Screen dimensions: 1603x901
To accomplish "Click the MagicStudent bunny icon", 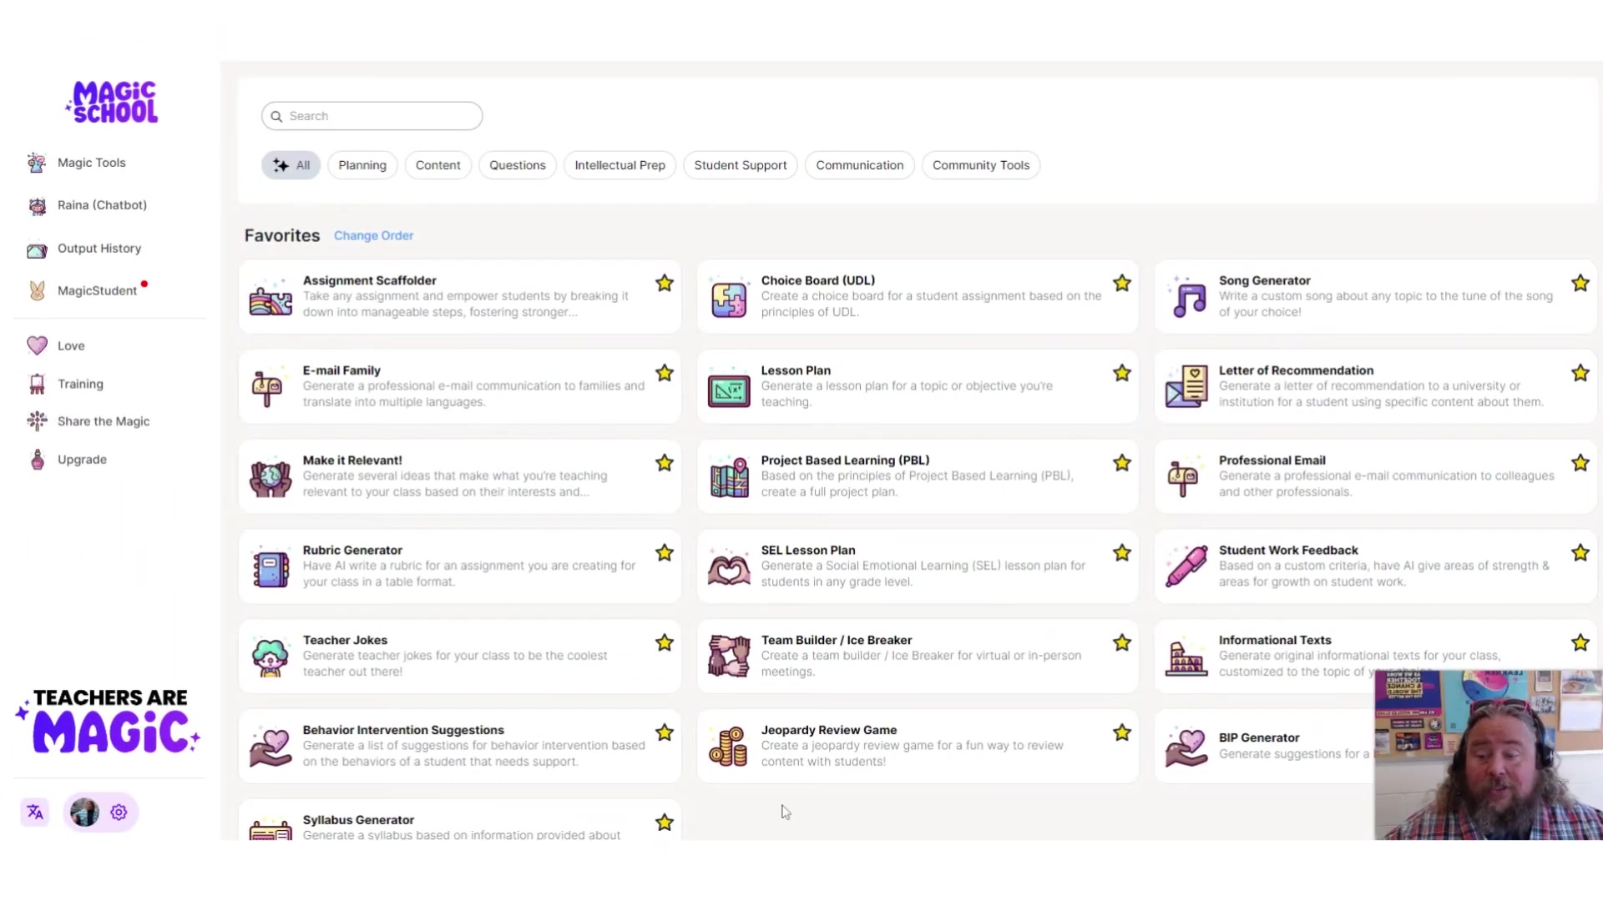I will [x=37, y=290].
